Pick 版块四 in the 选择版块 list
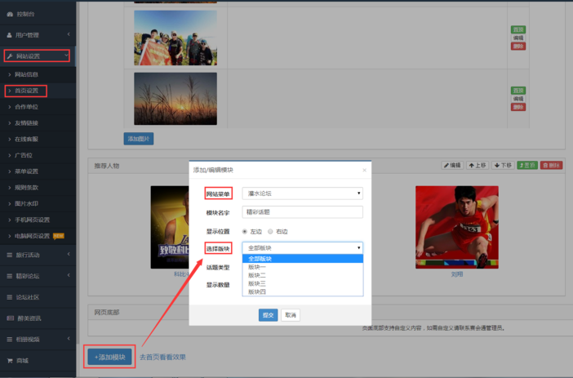This screenshot has width=573, height=378. (257, 291)
